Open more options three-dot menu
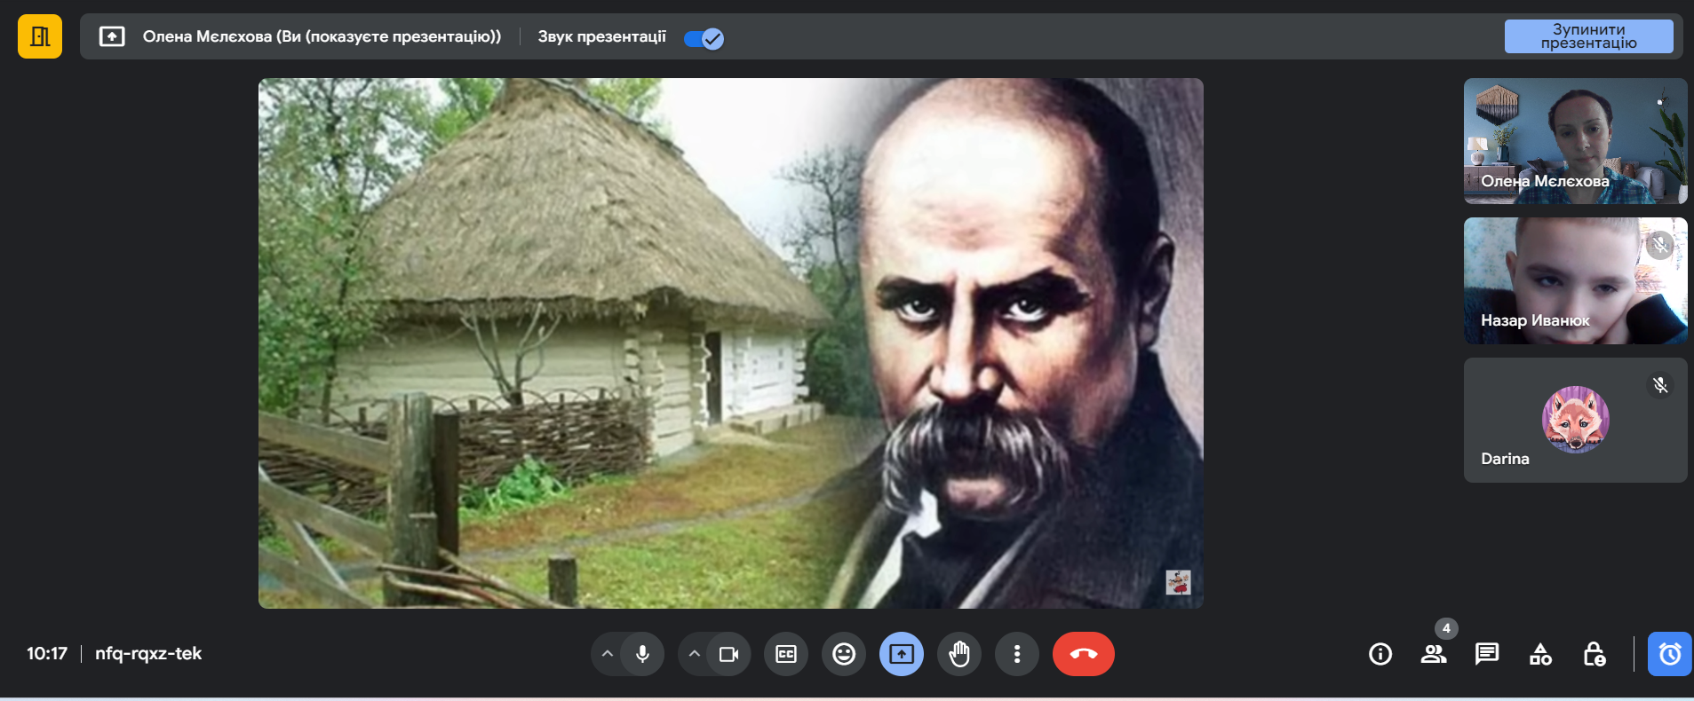Image resolution: width=1694 pixels, height=701 pixels. click(x=1017, y=654)
